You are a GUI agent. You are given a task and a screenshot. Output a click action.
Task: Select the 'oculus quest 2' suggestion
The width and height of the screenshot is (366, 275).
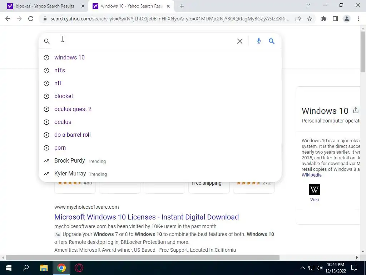pos(160,109)
